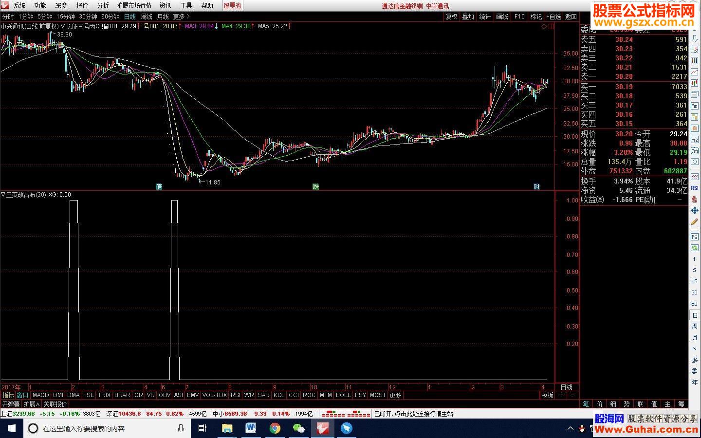The width and height of the screenshot is (701, 438).
Task: Open the 更多 indicators list at bottom
Action: click(x=395, y=395)
